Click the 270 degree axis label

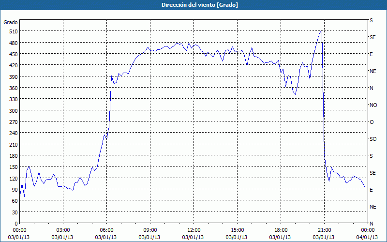pyautogui.click(x=14, y=122)
